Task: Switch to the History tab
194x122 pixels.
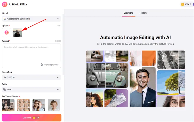Action: point(143,13)
